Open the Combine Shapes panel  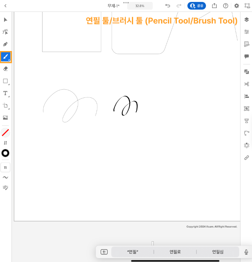[247, 72]
